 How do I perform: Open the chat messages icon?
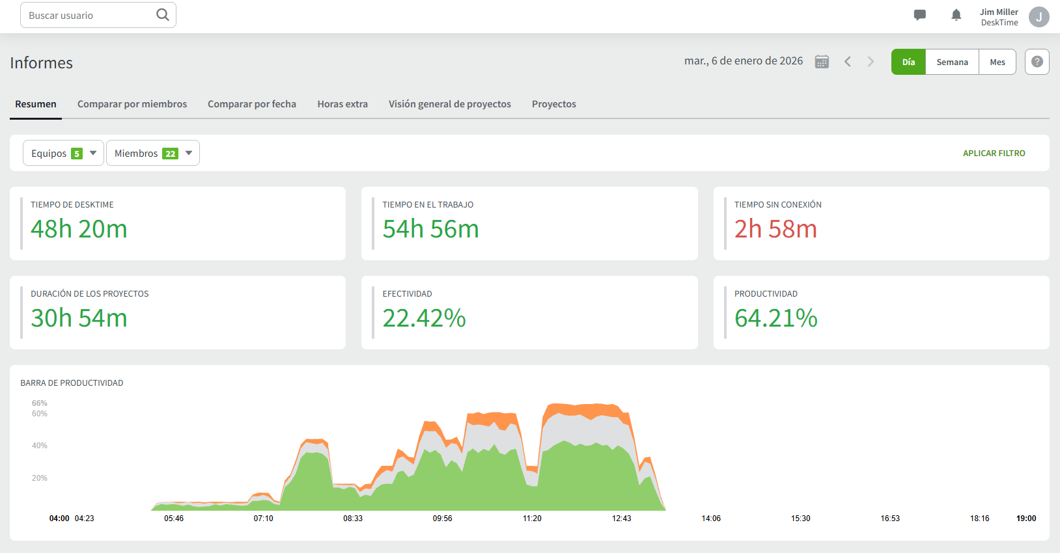[919, 15]
